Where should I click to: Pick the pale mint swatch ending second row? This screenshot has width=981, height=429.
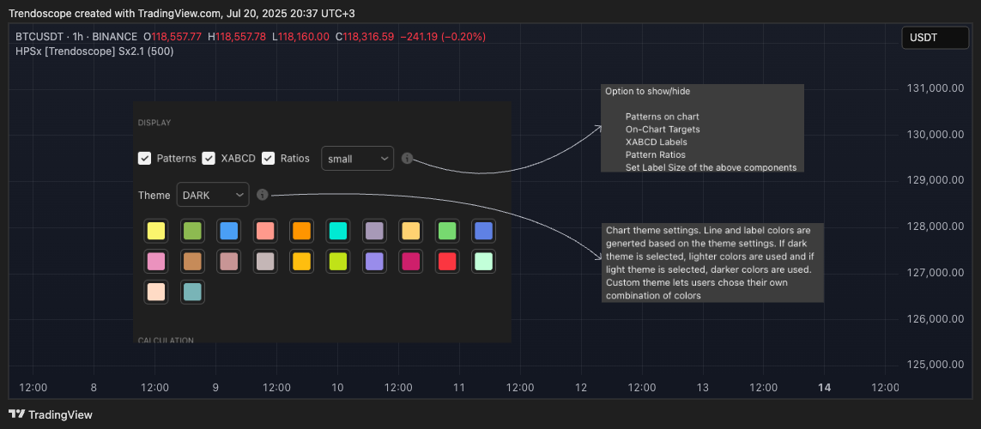pos(483,262)
